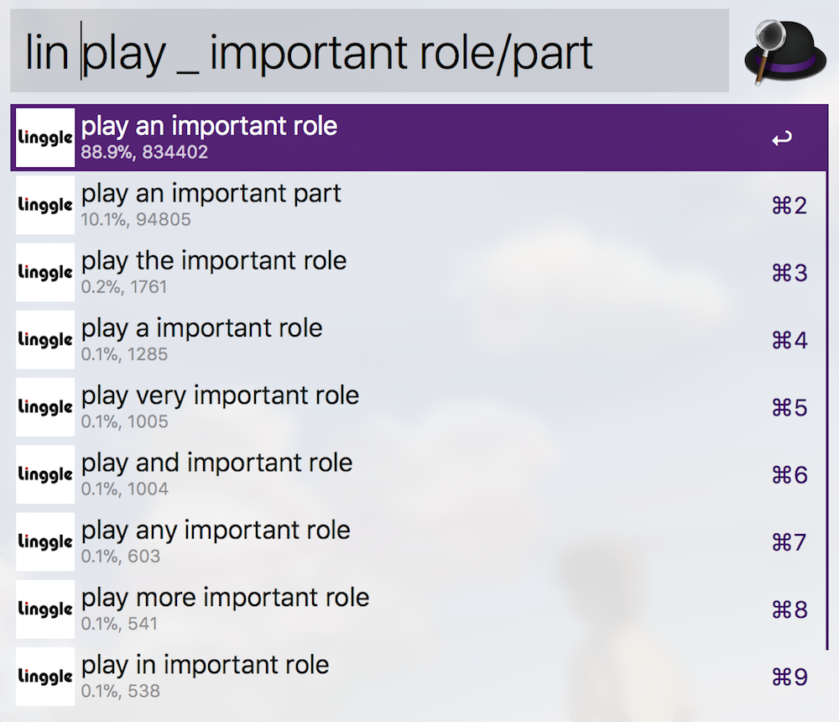The width and height of the screenshot is (839, 722).
Task: Click the Linggle icon next to 'play very important role'
Action: tap(45, 407)
